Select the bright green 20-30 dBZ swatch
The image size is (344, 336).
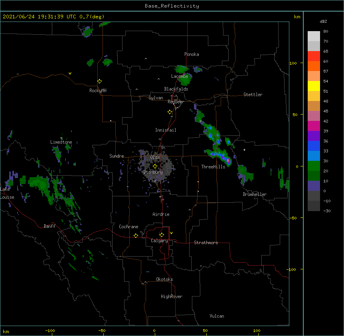pyautogui.click(x=314, y=166)
